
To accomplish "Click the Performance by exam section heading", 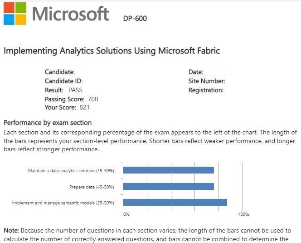I will tap(47, 123).
